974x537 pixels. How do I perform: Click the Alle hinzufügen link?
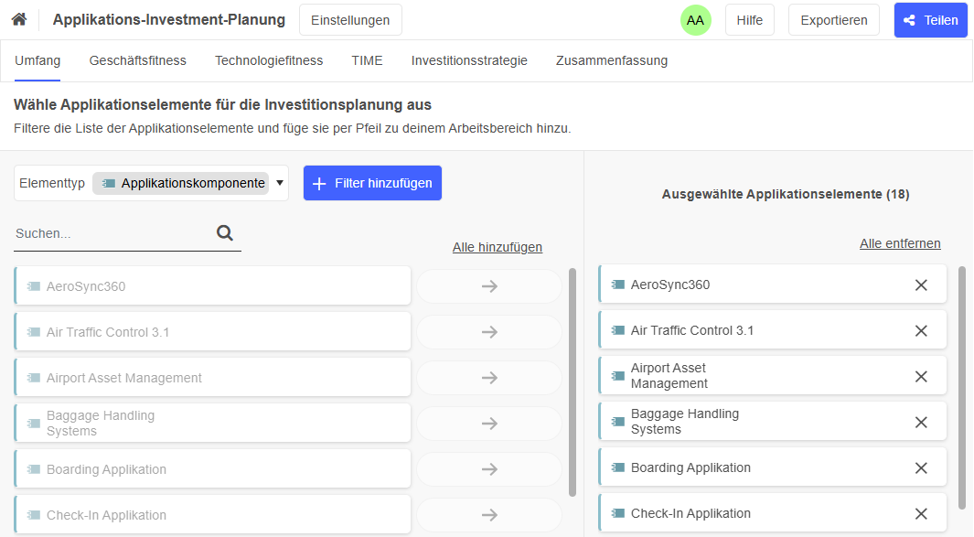tap(497, 247)
